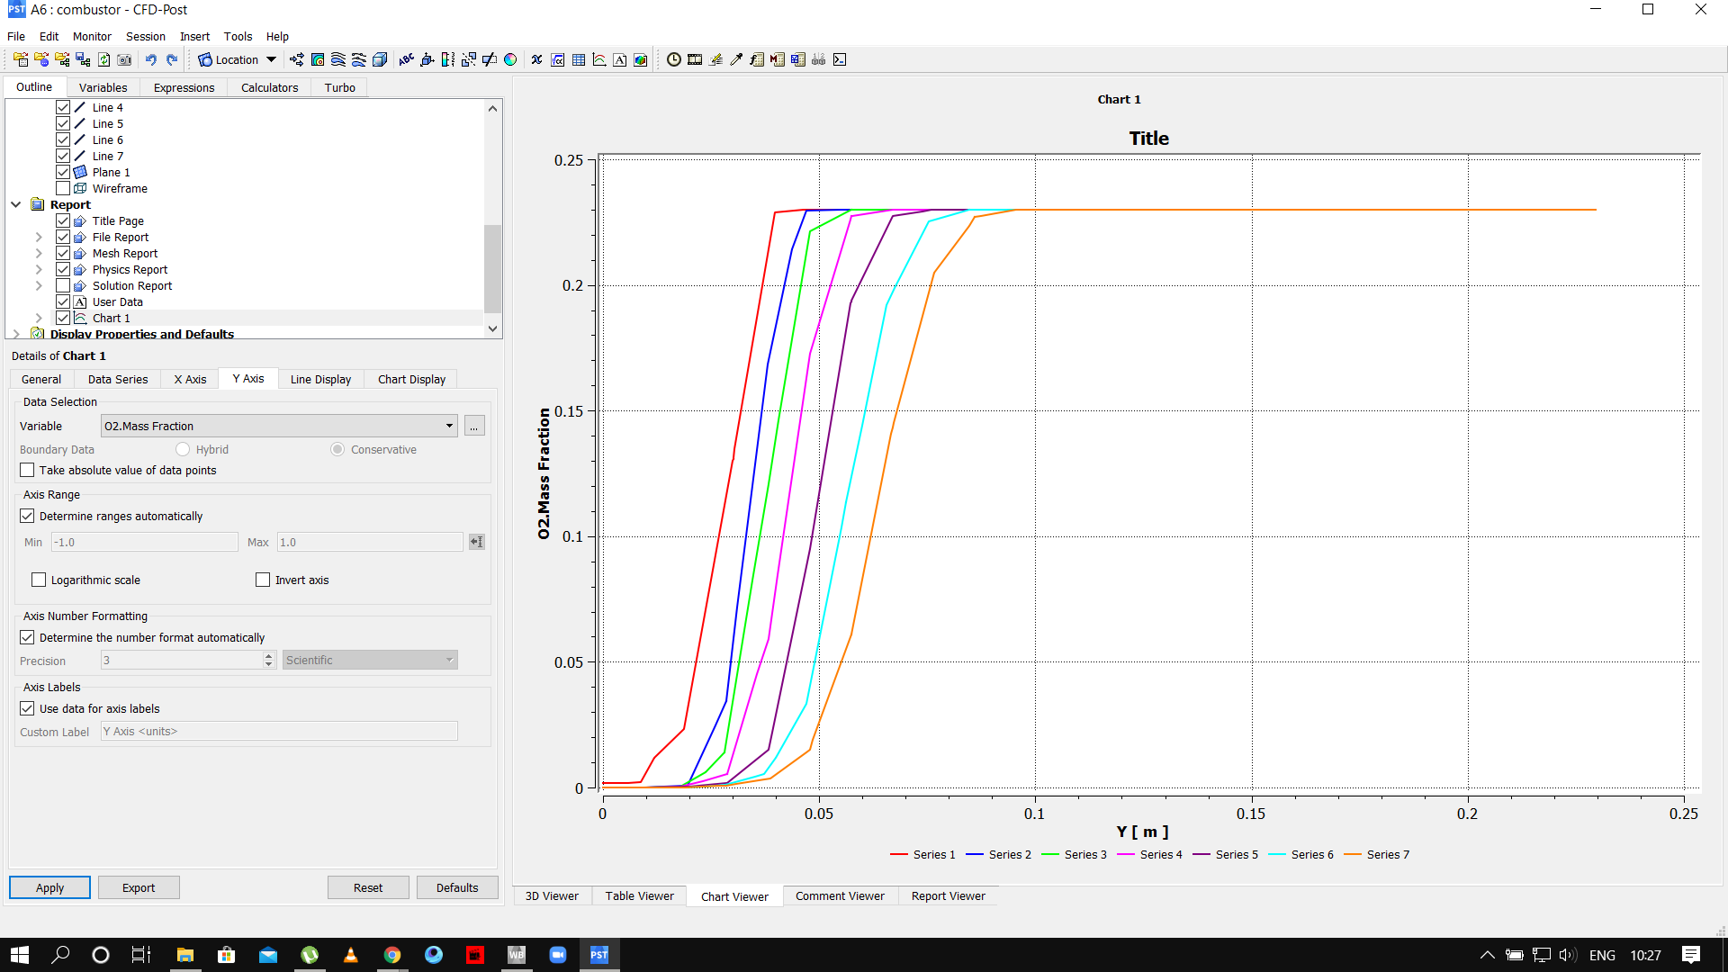Open the Tools menu
This screenshot has width=1728, height=972.
coord(238,37)
